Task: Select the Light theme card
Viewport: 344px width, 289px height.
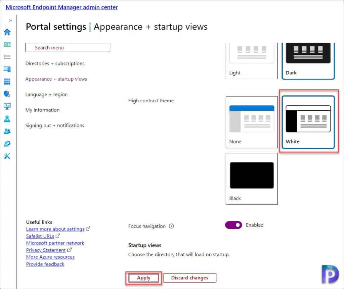Action: tap(252, 61)
